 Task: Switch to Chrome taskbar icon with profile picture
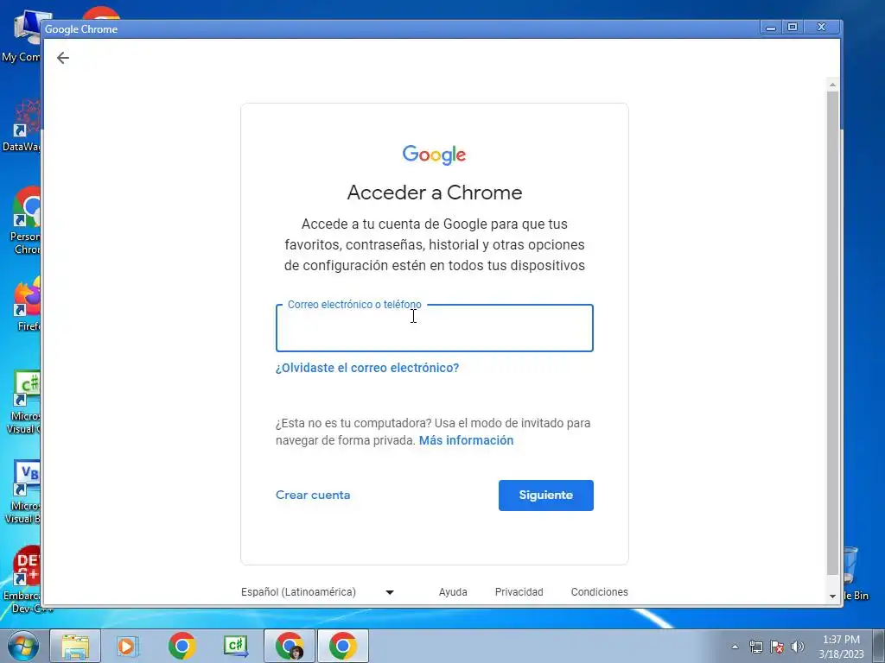coord(290,646)
